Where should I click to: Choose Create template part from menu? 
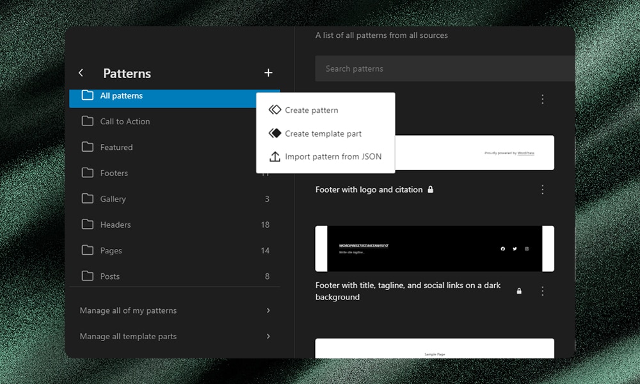[323, 134]
